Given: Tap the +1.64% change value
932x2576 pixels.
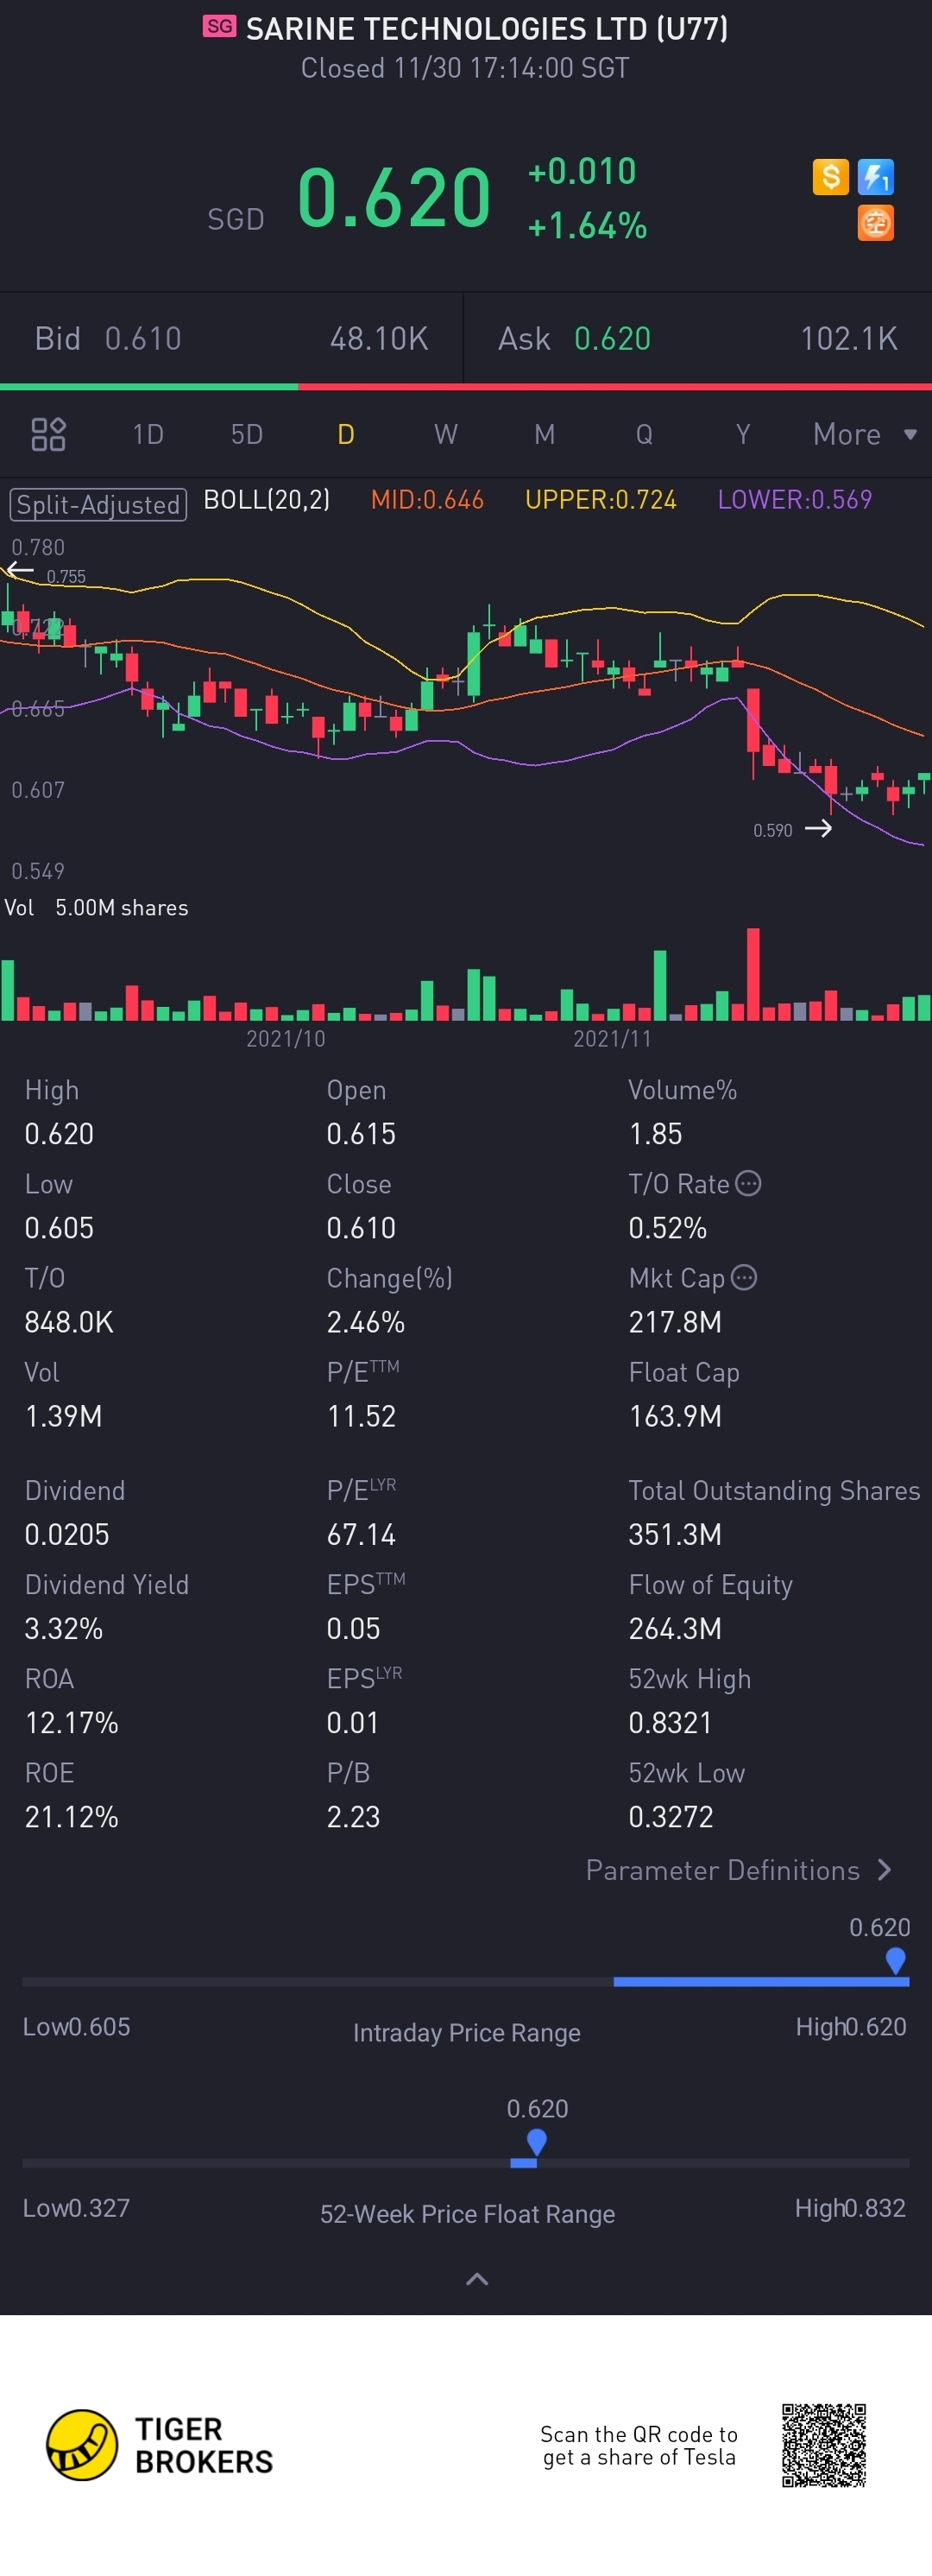Looking at the screenshot, I should (588, 226).
